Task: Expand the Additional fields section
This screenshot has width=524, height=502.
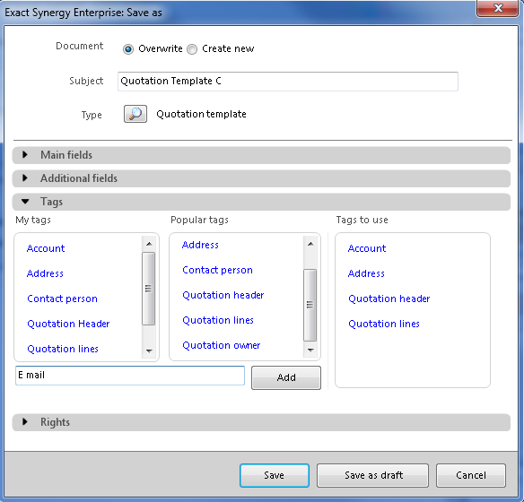Action: coord(261,178)
